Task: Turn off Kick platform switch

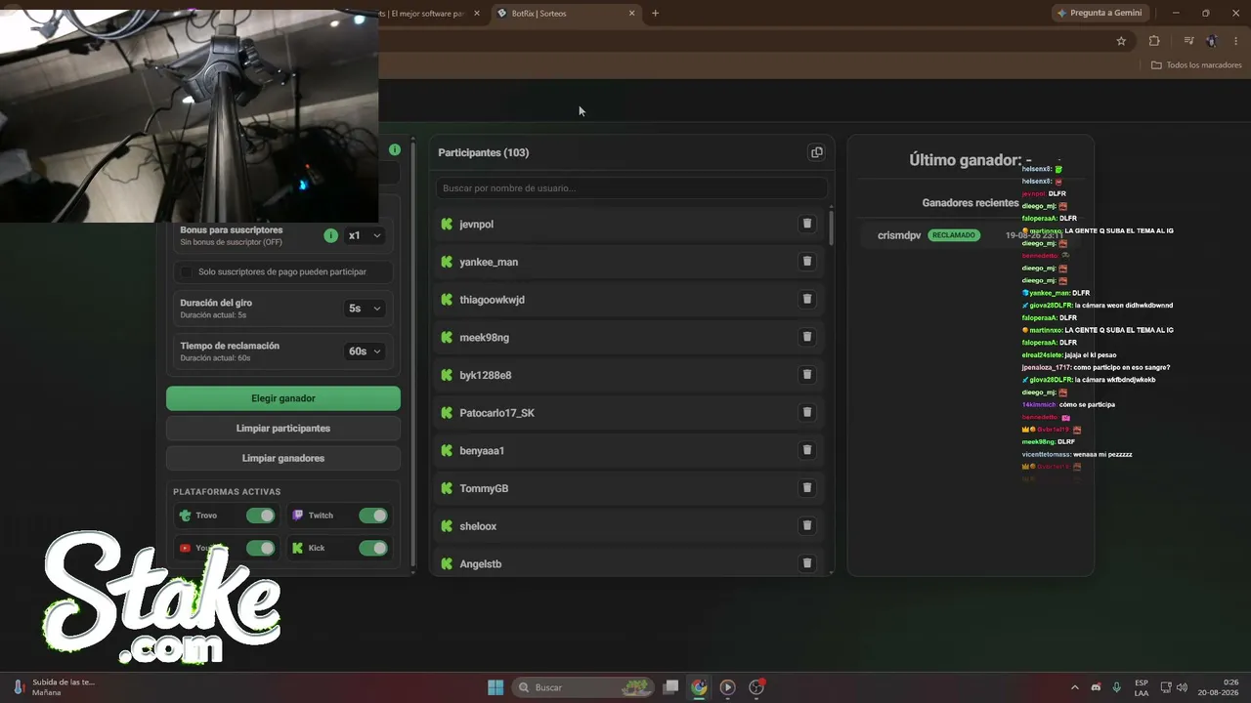Action: [x=373, y=549]
